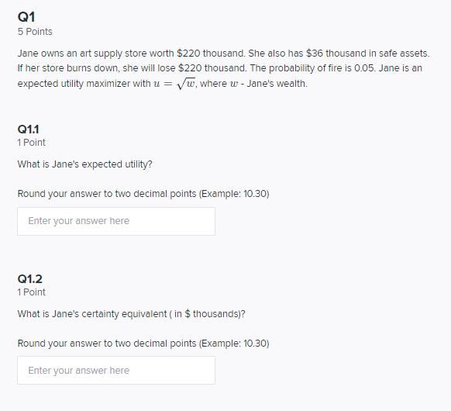Click the Q1.2 heading
This screenshot has height=411, width=451.
coord(30,278)
